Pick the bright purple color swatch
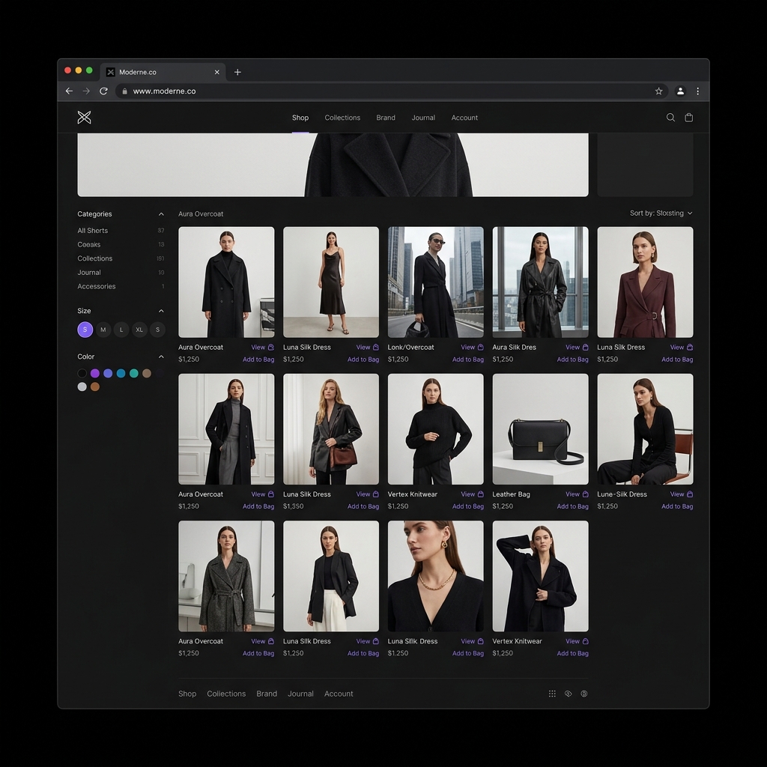The width and height of the screenshot is (767, 767). (x=95, y=373)
